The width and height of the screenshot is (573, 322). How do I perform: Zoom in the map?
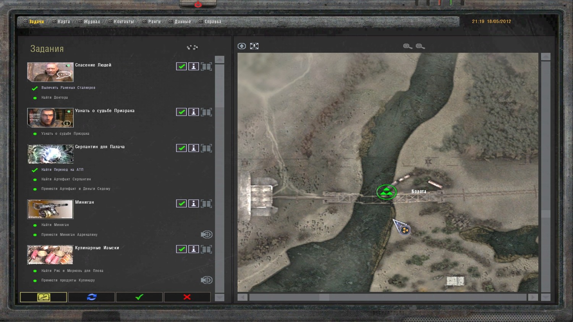pos(408,47)
